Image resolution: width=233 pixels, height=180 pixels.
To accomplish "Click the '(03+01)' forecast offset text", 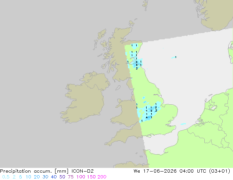I will coord(220,171).
